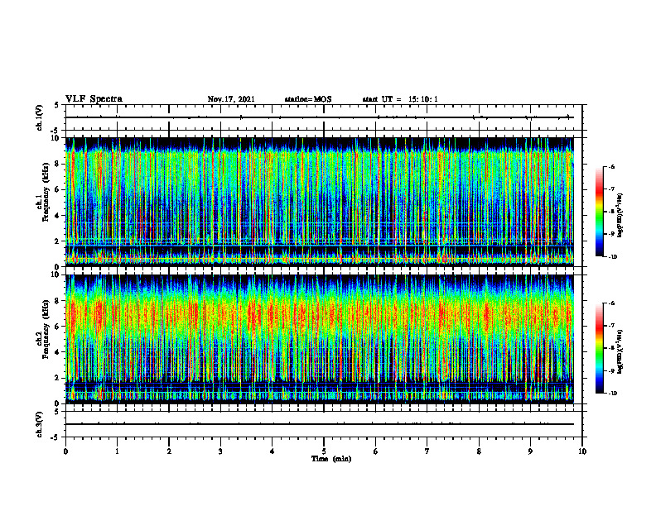Select the "Nov.17, 2021" date text
Screen dimensions: 656x506
tap(231, 99)
